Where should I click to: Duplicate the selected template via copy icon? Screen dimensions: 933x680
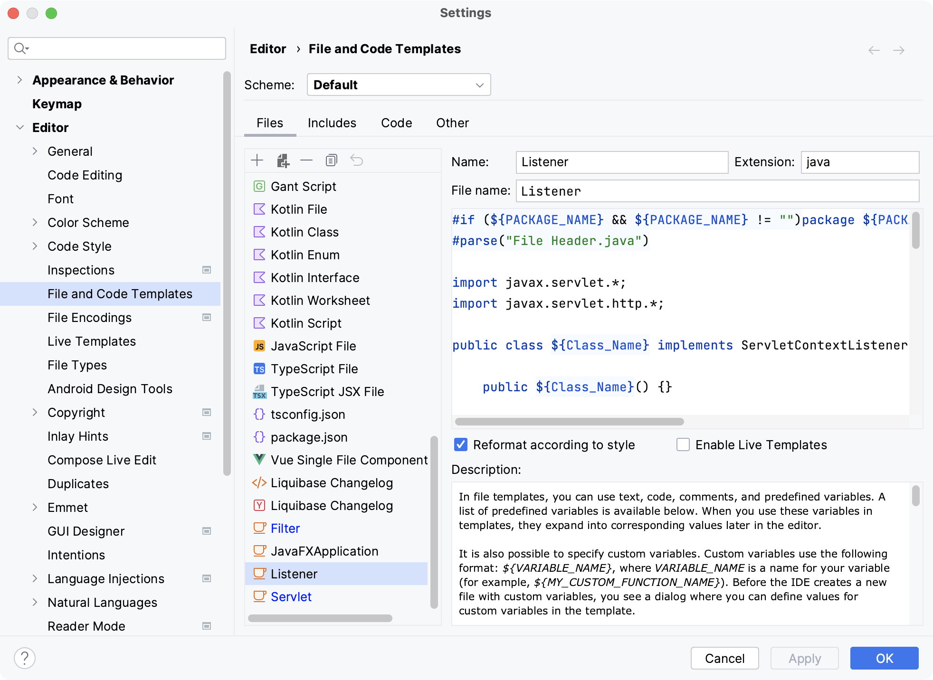(331, 160)
